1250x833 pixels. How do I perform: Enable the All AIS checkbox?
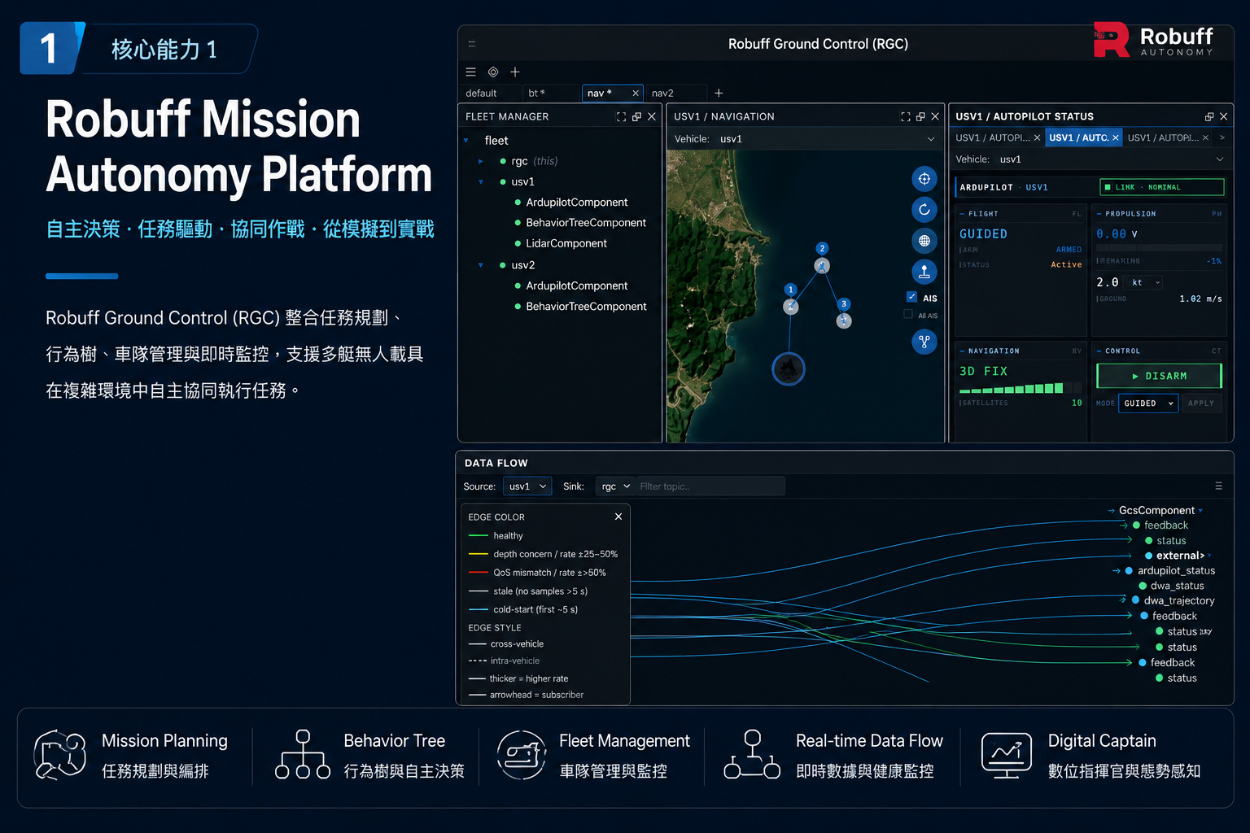pos(908,315)
